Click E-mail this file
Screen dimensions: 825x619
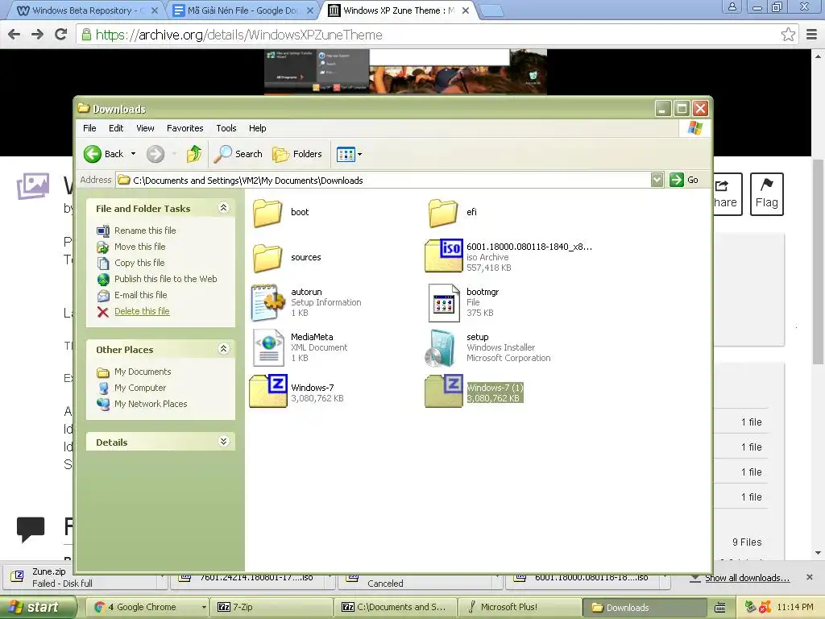[140, 295]
